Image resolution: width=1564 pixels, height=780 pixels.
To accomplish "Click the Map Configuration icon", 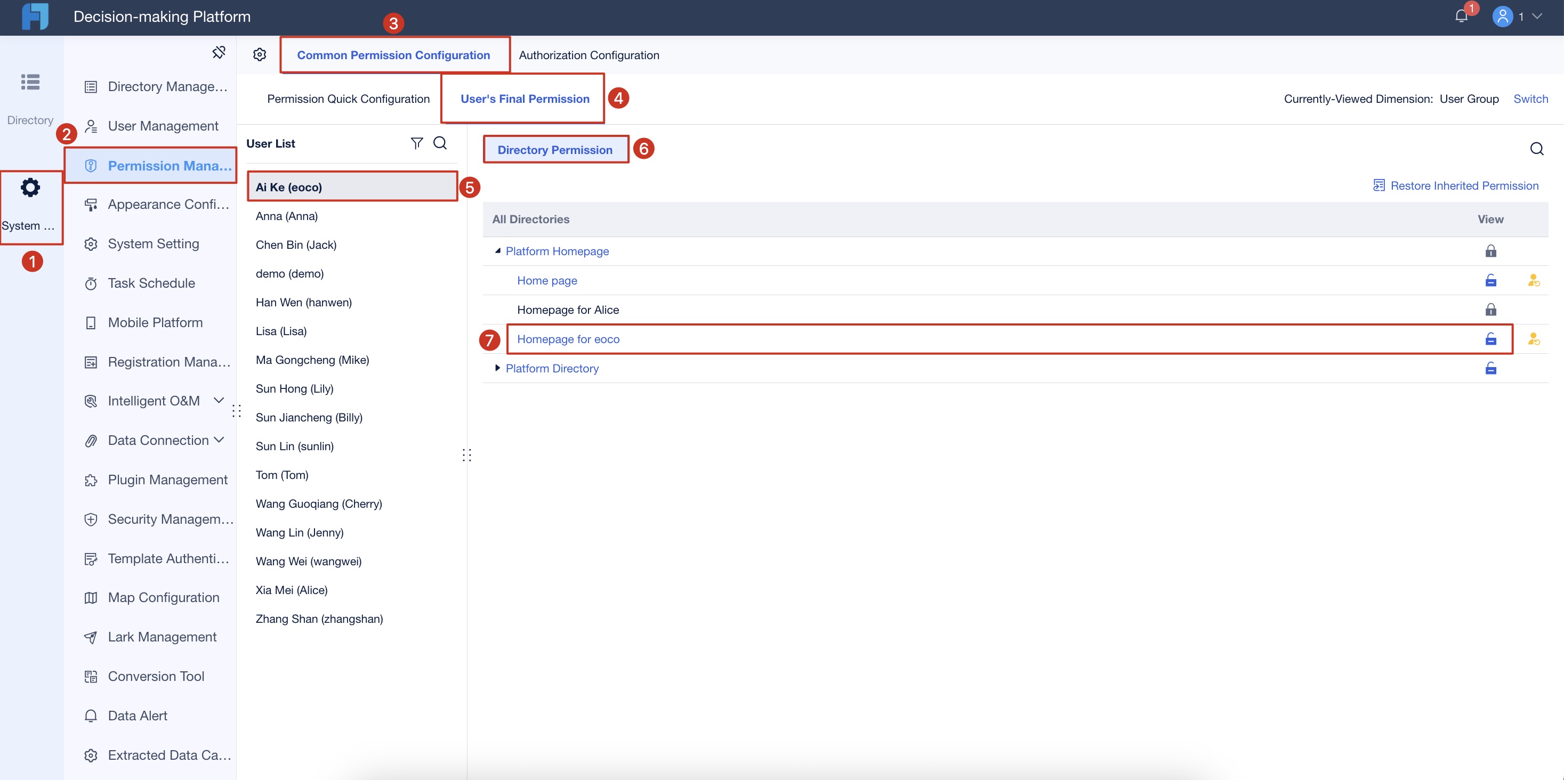I will pyautogui.click(x=91, y=598).
